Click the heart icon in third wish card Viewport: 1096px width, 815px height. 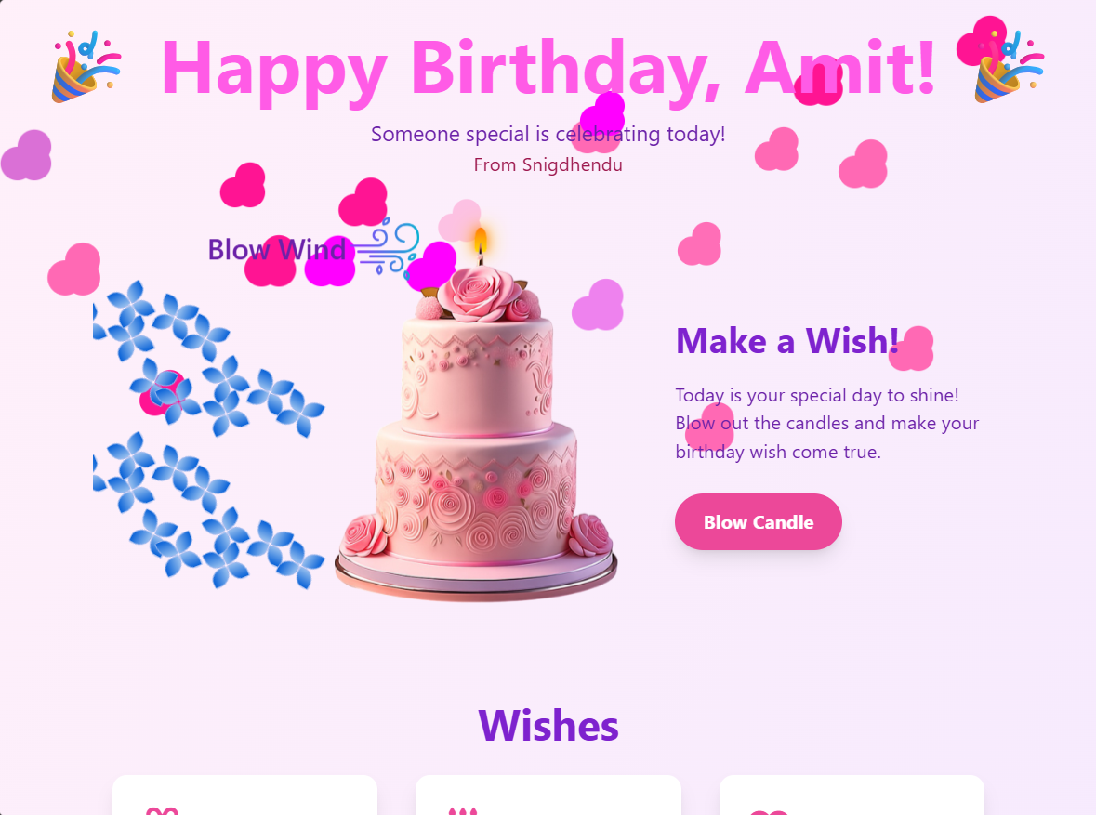click(768, 812)
